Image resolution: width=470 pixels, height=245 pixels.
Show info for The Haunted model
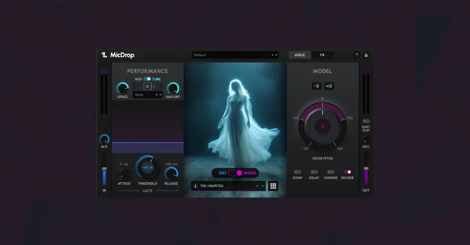(195, 186)
